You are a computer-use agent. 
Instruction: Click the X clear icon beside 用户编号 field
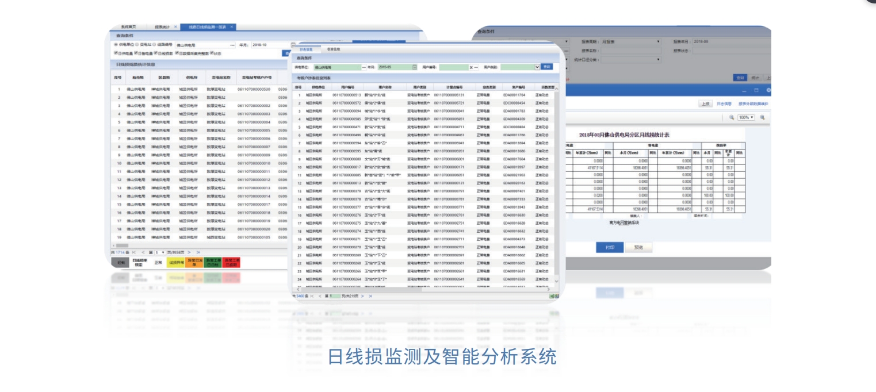[x=470, y=67]
